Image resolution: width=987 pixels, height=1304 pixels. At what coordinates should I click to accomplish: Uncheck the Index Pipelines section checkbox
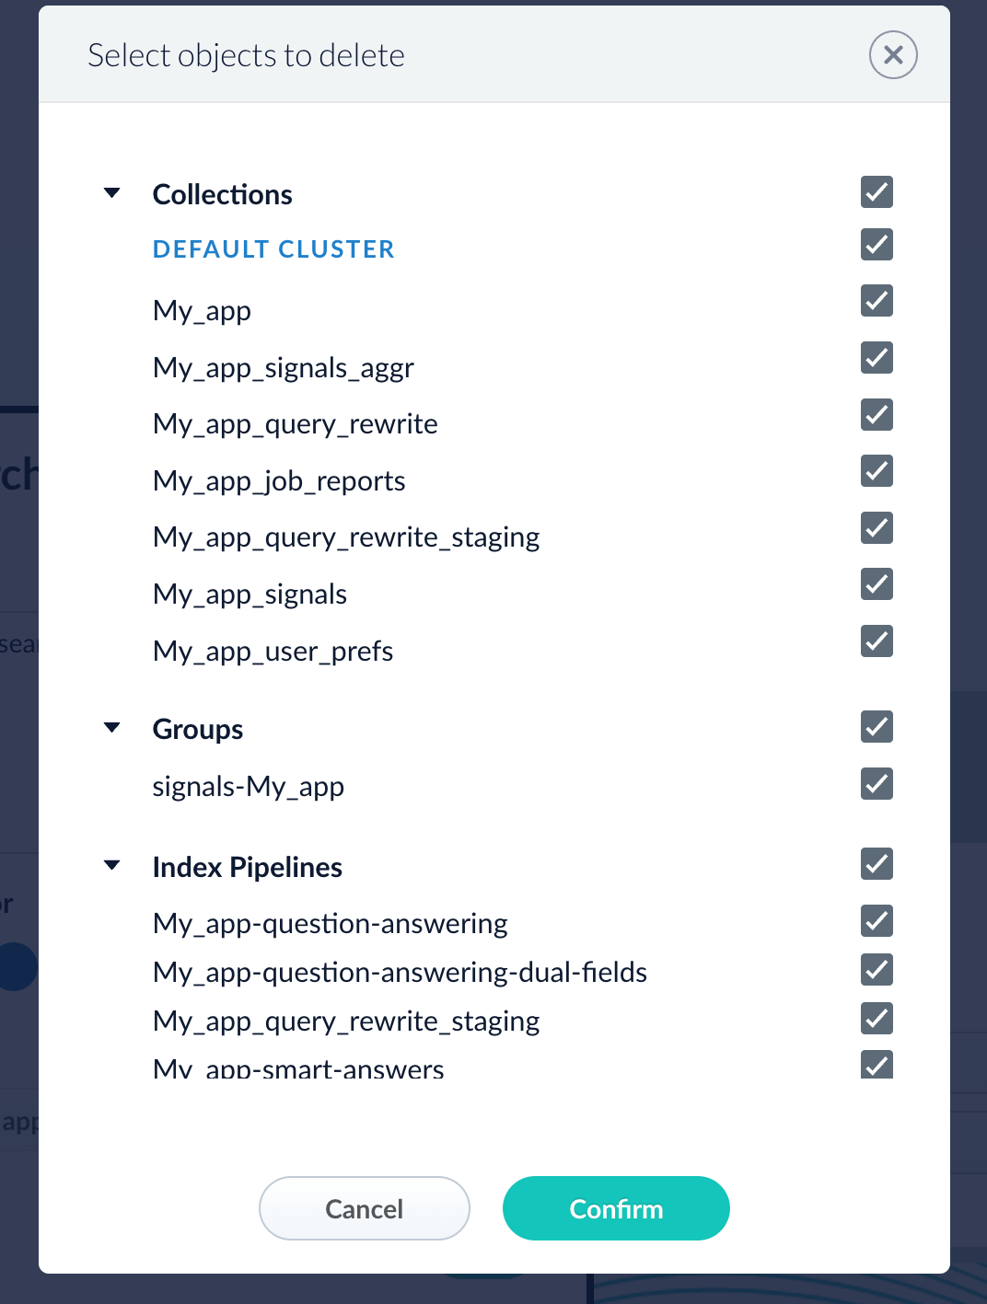click(x=877, y=864)
